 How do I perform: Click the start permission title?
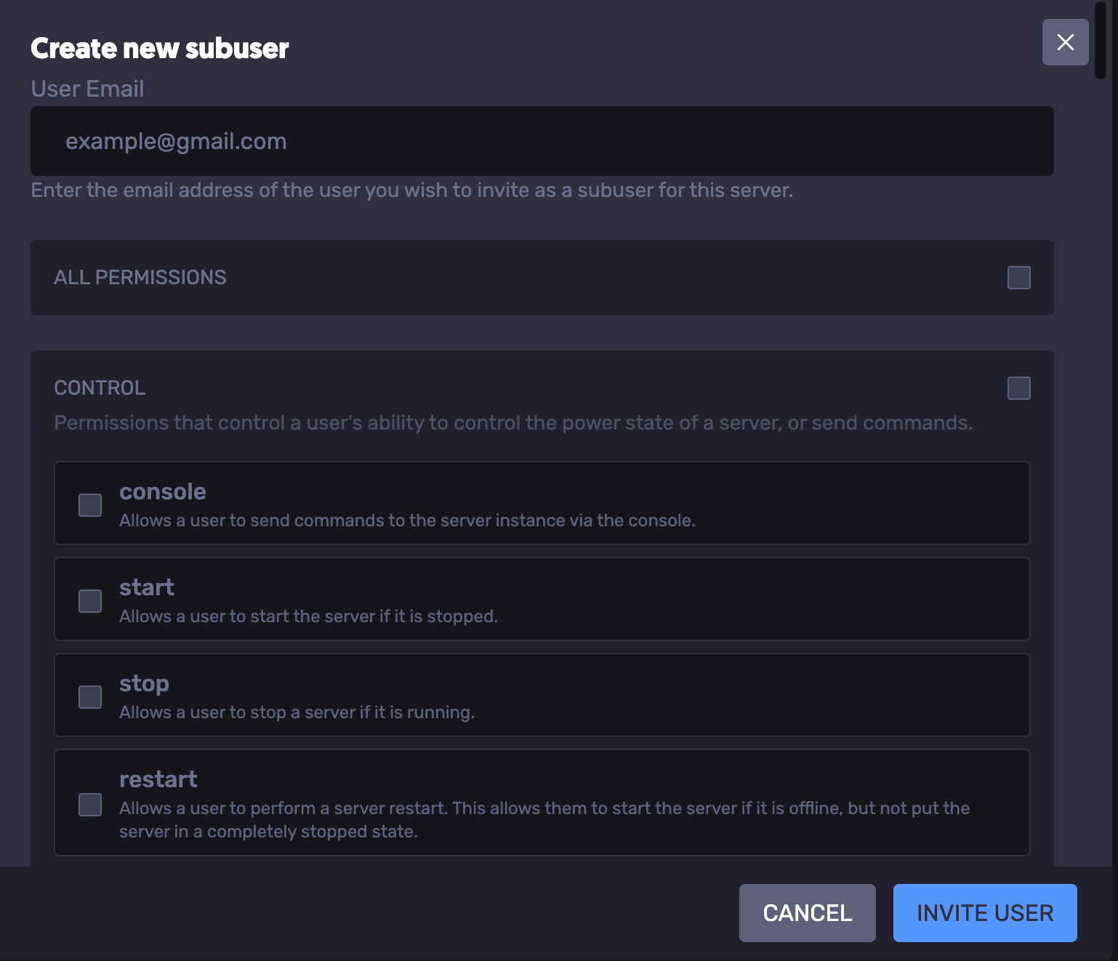click(147, 588)
